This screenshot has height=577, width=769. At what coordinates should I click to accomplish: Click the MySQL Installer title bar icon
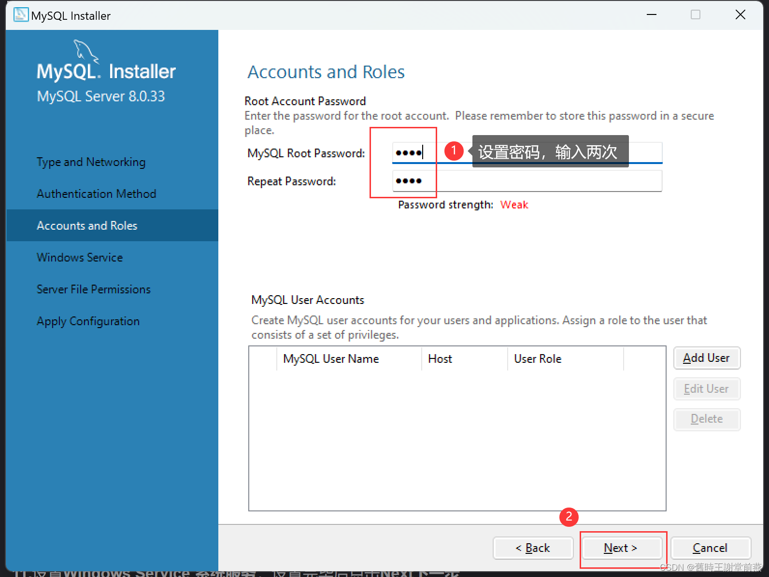click(x=21, y=15)
